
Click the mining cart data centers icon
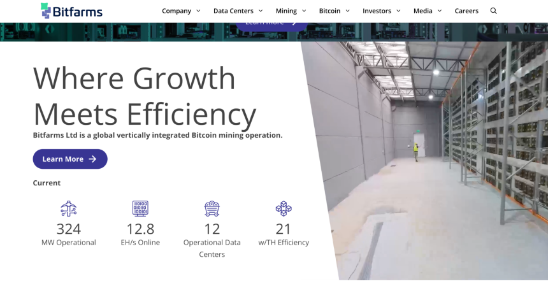pyautogui.click(x=212, y=208)
